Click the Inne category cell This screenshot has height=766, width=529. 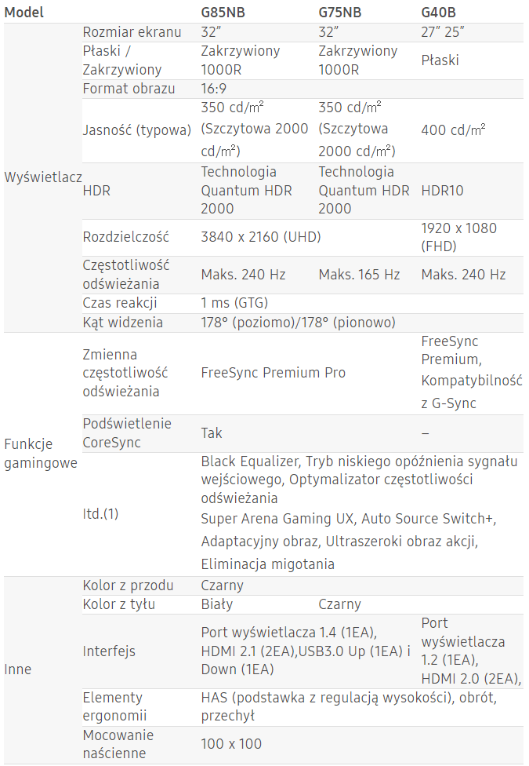[17, 669]
